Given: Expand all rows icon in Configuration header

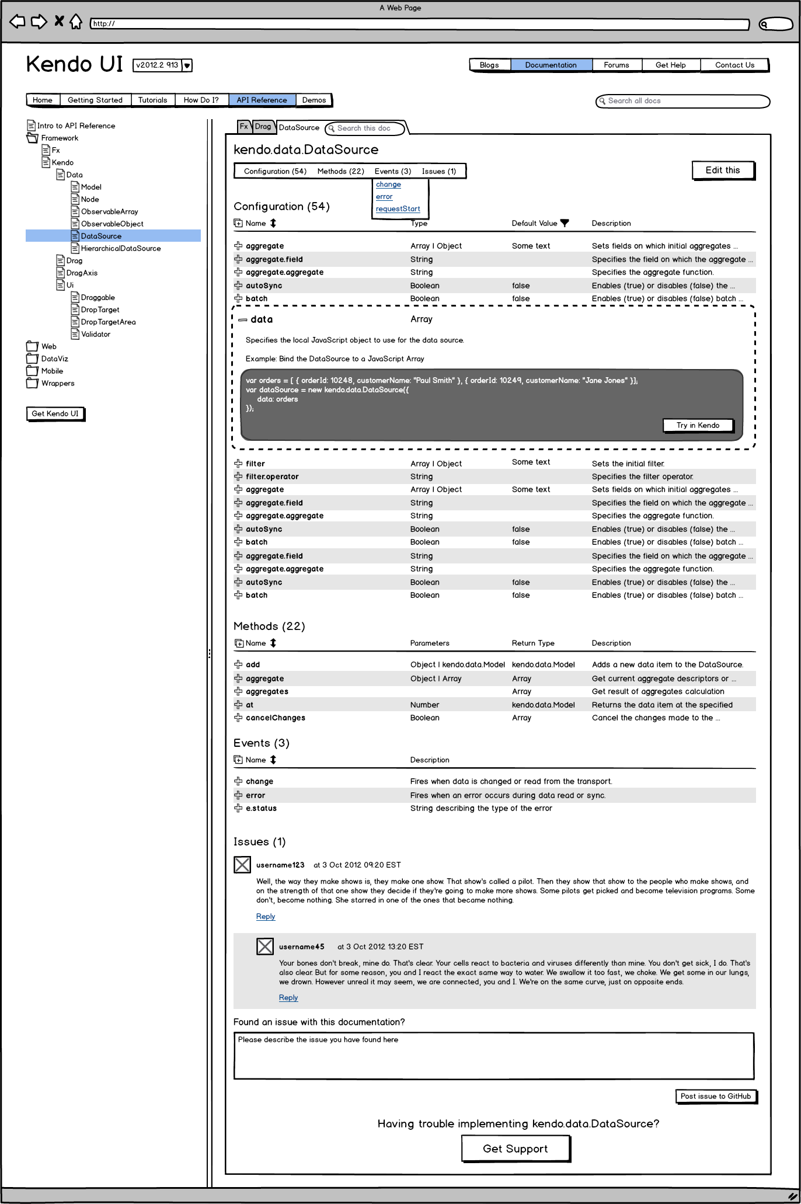Looking at the screenshot, I should [238, 223].
